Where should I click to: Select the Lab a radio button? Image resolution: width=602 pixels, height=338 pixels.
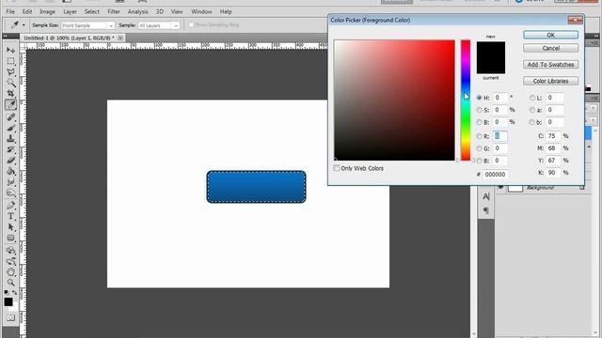(532, 110)
